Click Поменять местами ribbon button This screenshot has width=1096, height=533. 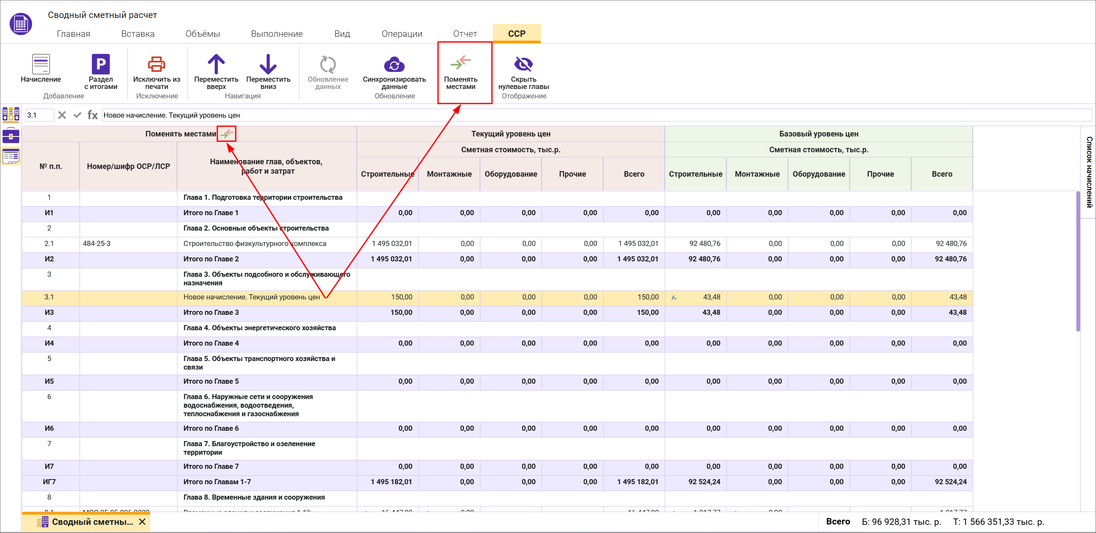click(x=460, y=71)
